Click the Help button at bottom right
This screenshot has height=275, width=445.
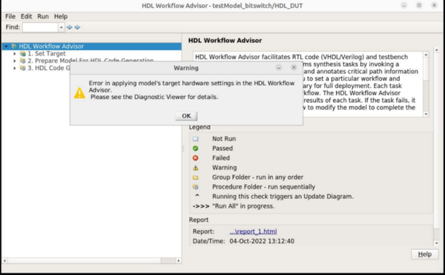pos(424,254)
